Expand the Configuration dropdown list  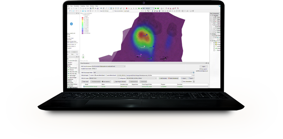[156, 78]
